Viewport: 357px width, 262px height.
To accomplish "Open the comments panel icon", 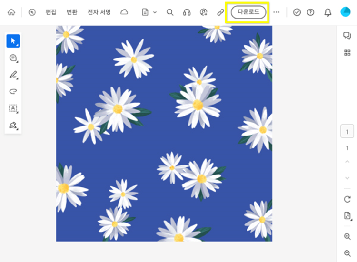I will point(347,36).
